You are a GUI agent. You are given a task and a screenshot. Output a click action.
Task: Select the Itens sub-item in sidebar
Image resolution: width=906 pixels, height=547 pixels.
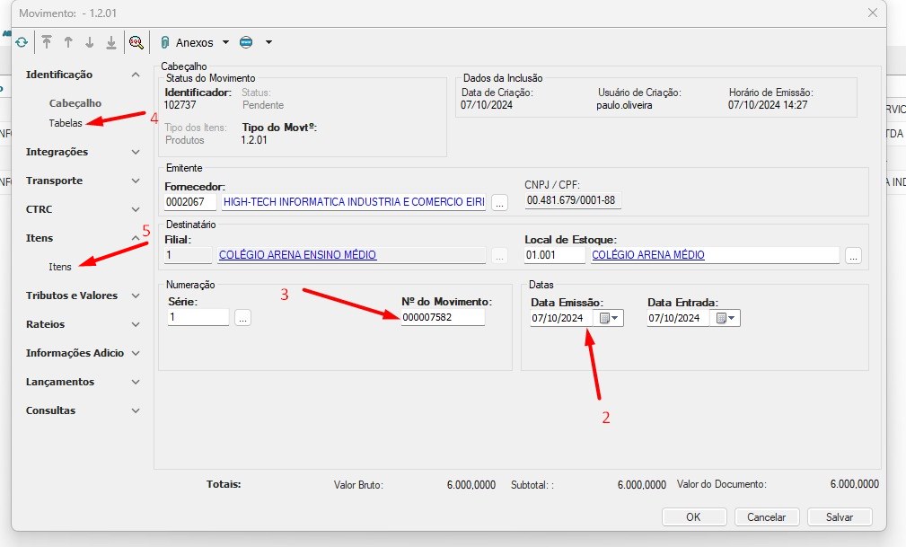(60, 267)
